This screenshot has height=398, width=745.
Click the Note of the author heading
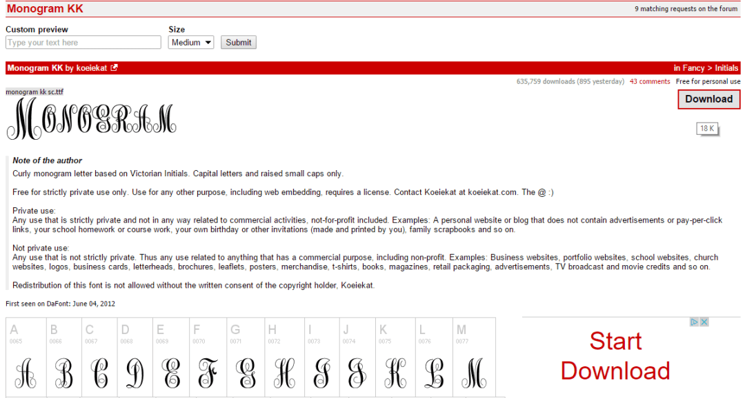[x=47, y=160]
